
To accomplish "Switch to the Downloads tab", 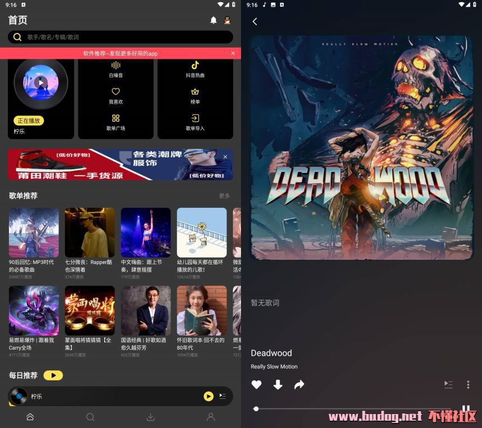I will click(x=151, y=417).
